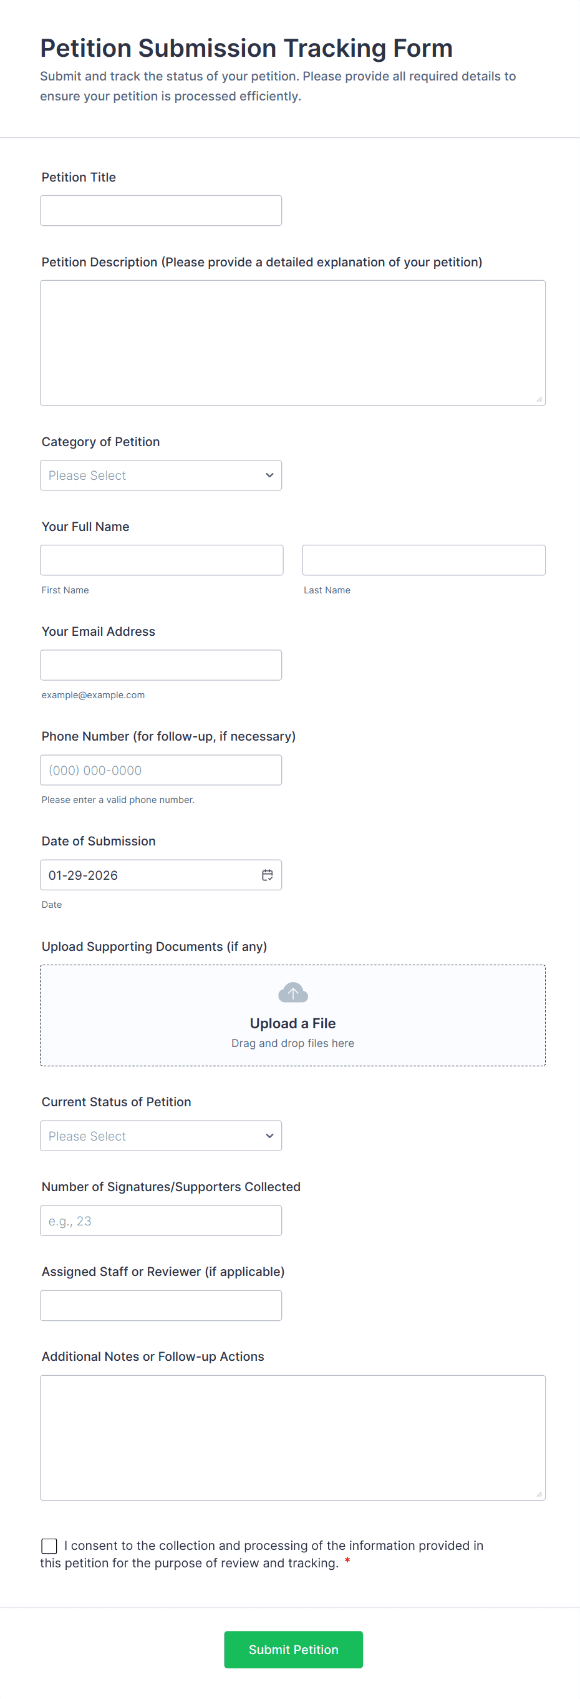Click the Submit Petition button
580x1699 pixels.
click(x=293, y=1649)
